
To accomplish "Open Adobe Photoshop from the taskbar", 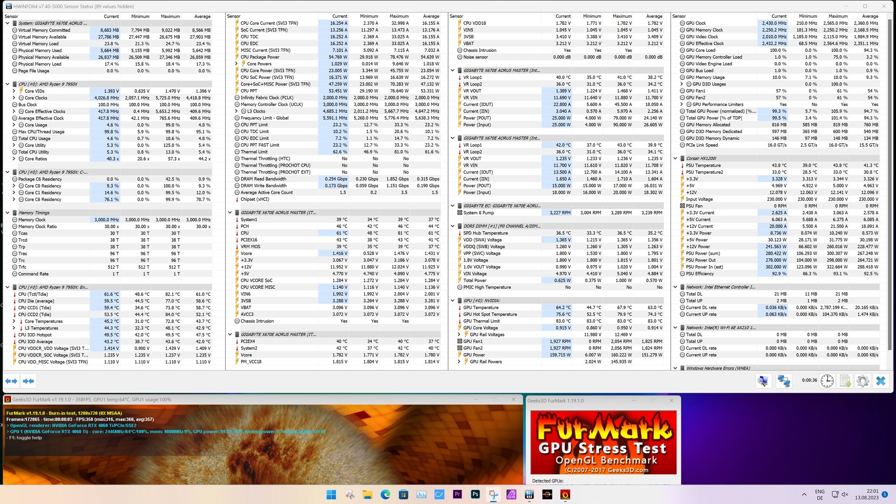I will click(x=475, y=495).
